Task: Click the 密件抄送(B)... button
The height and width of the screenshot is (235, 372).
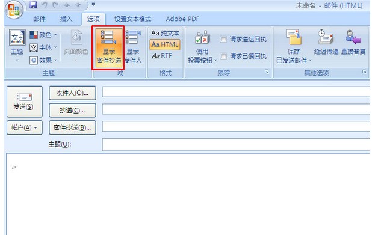Action: coord(72,127)
